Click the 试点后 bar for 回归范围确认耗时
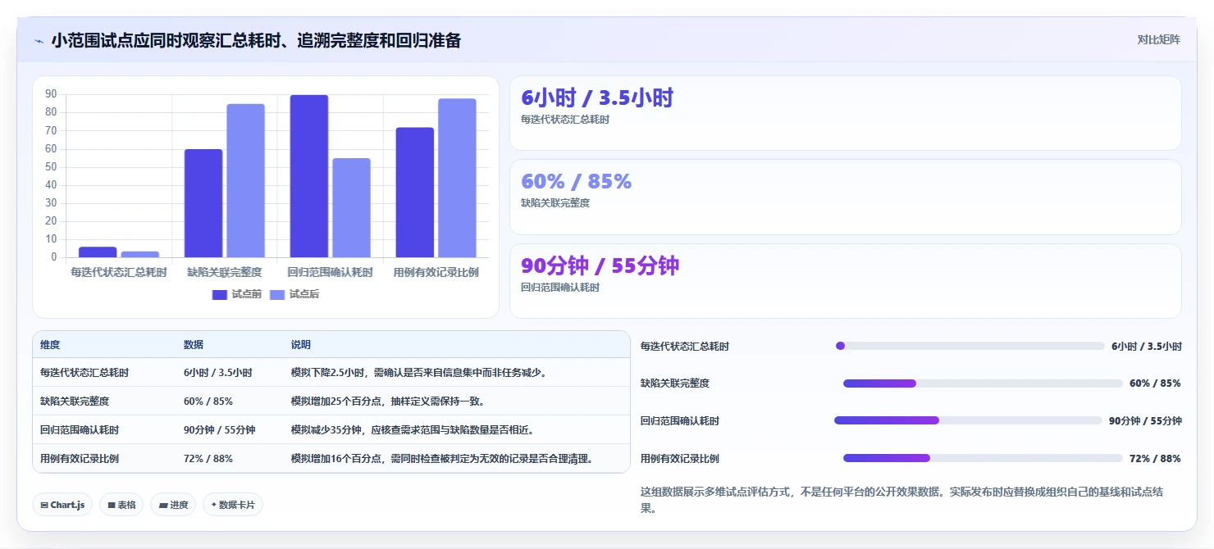This screenshot has width=1214, height=549. click(x=351, y=207)
